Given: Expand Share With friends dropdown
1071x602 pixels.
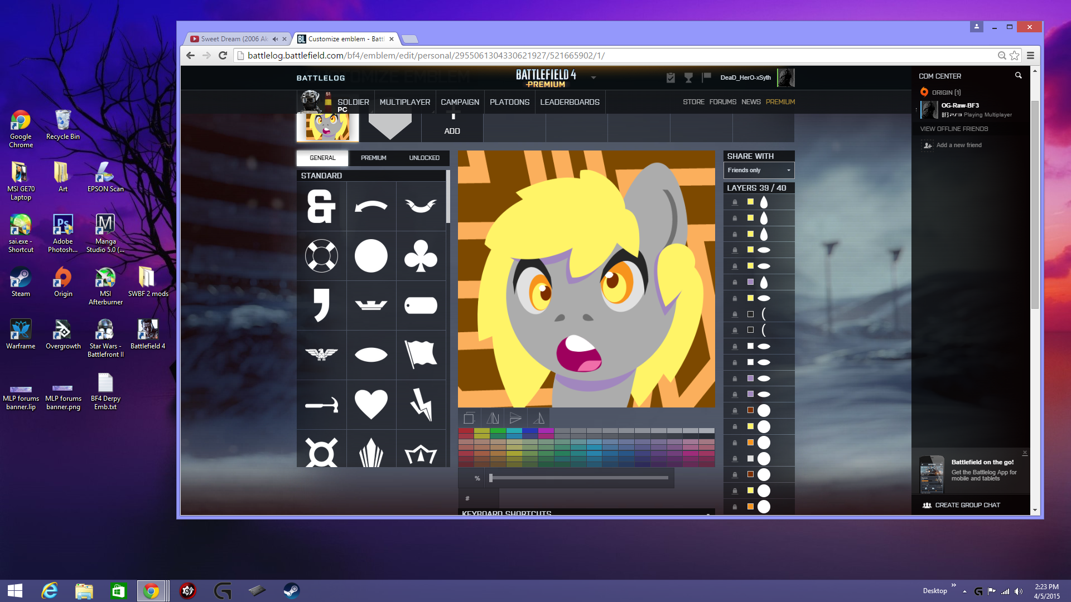Looking at the screenshot, I should (789, 170).
